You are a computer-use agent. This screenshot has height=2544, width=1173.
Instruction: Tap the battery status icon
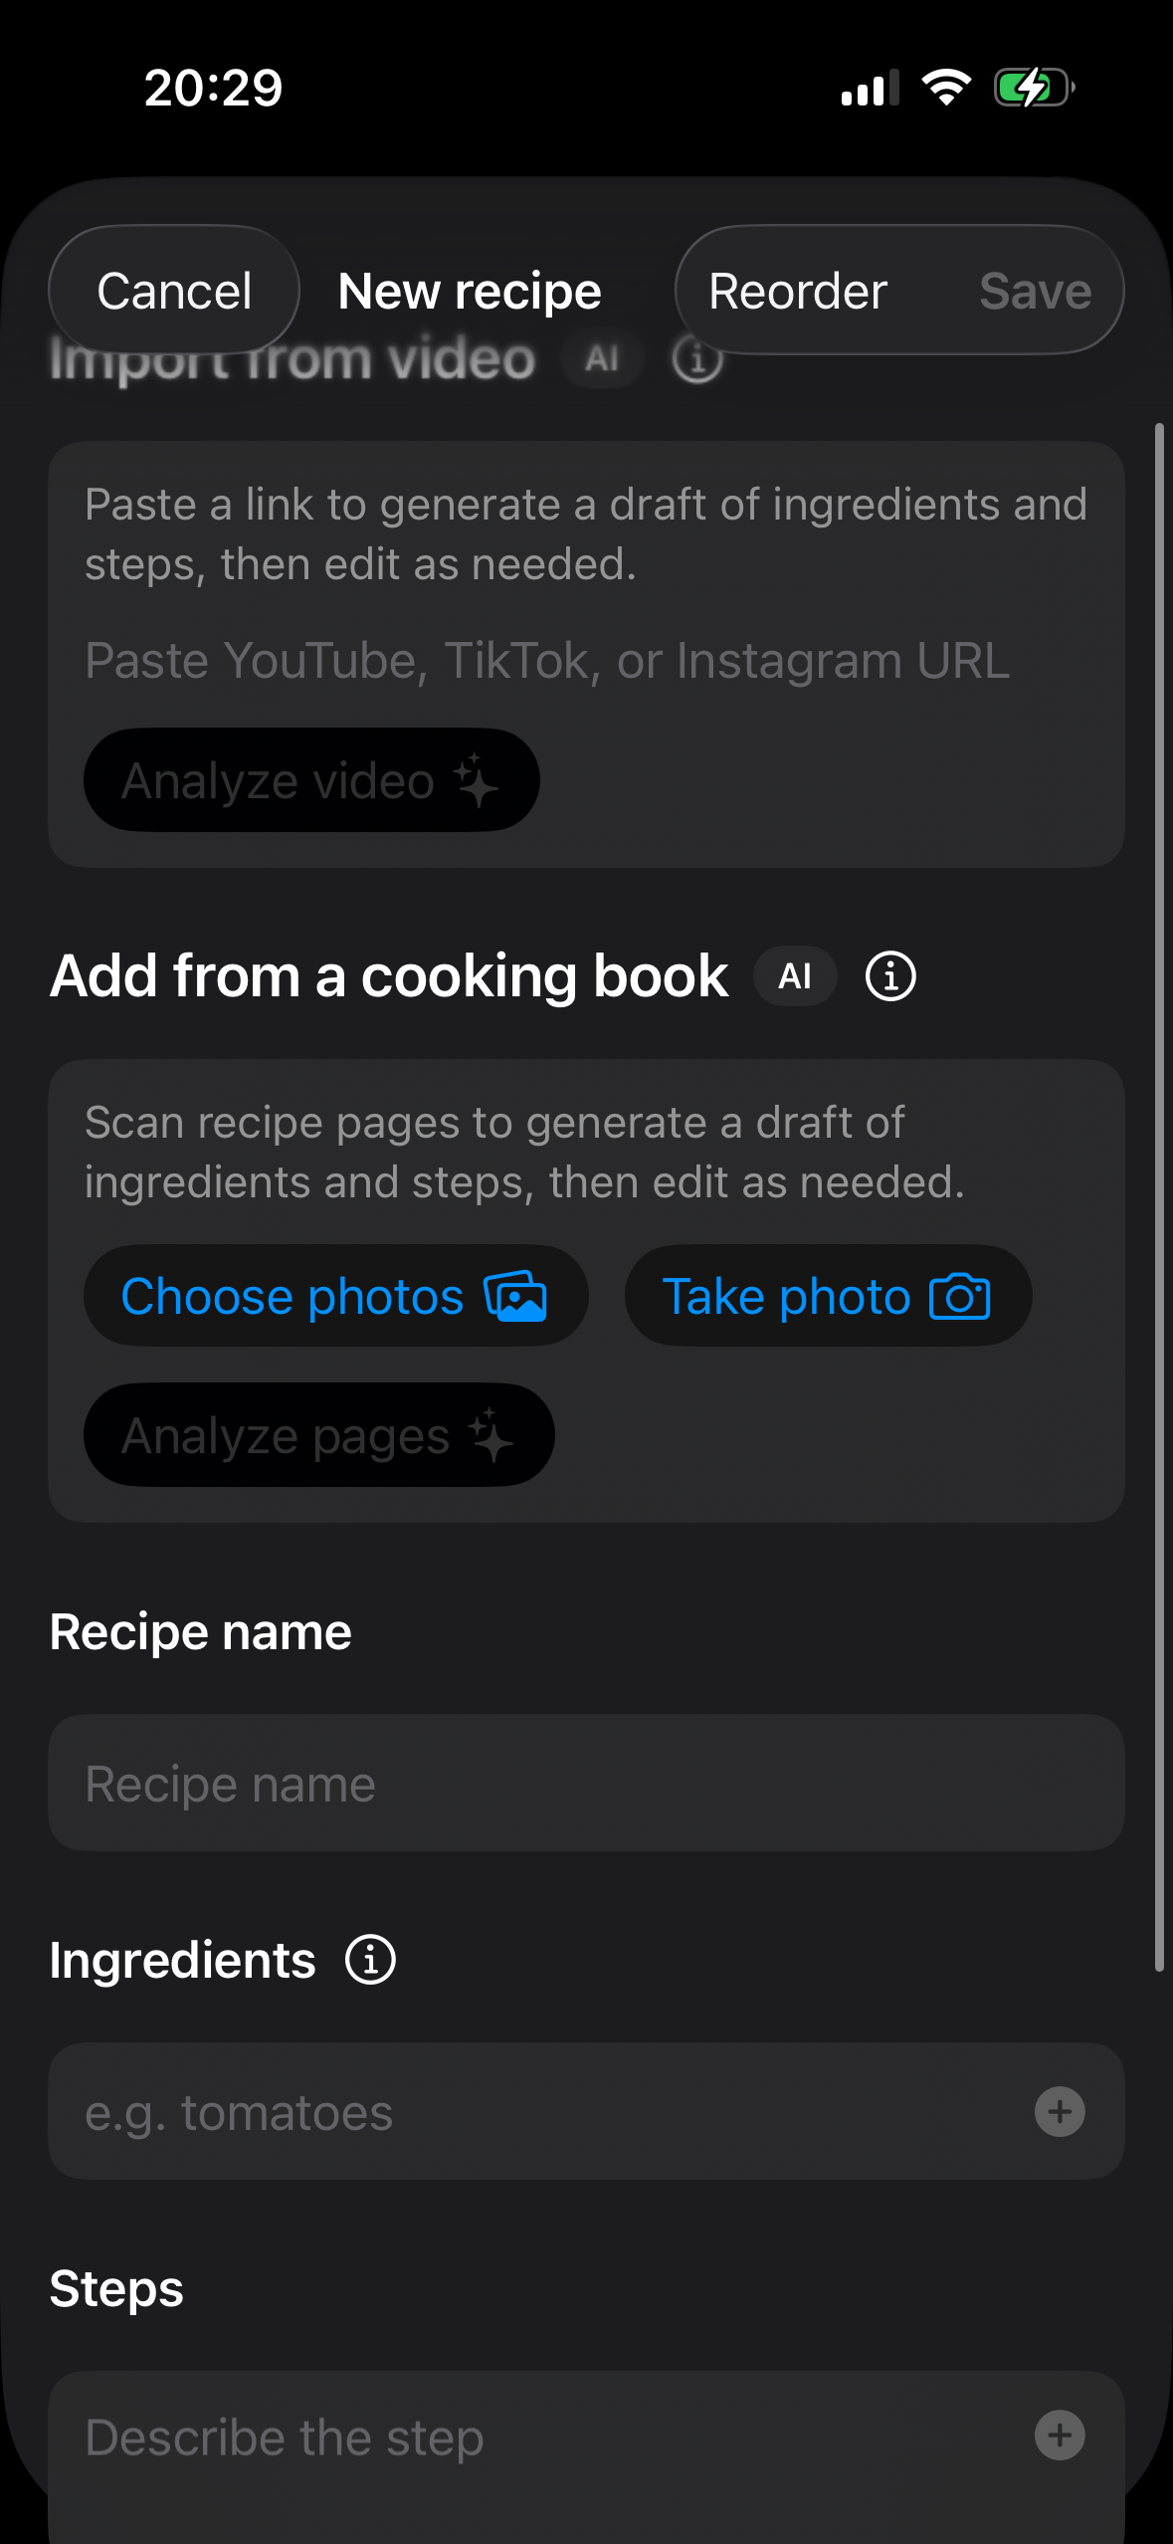click(x=1035, y=88)
